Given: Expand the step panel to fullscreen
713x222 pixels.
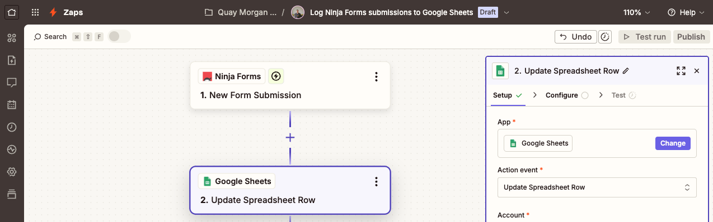Looking at the screenshot, I should (x=681, y=71).
